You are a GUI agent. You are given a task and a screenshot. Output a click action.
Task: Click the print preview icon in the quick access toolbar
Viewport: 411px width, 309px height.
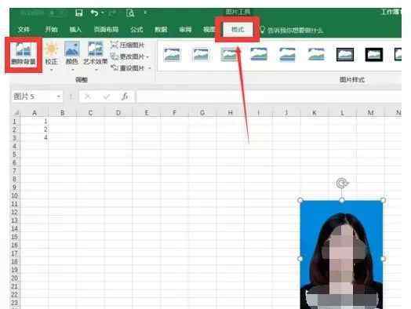[x=130, y=13]
